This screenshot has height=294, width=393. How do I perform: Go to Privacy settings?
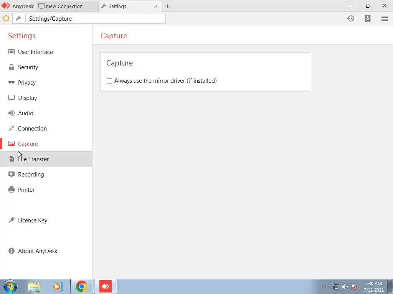[x=46, y=83]
